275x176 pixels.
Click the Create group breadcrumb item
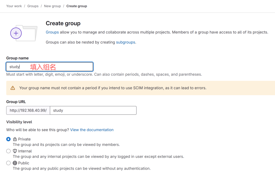(x=77, y=6)
